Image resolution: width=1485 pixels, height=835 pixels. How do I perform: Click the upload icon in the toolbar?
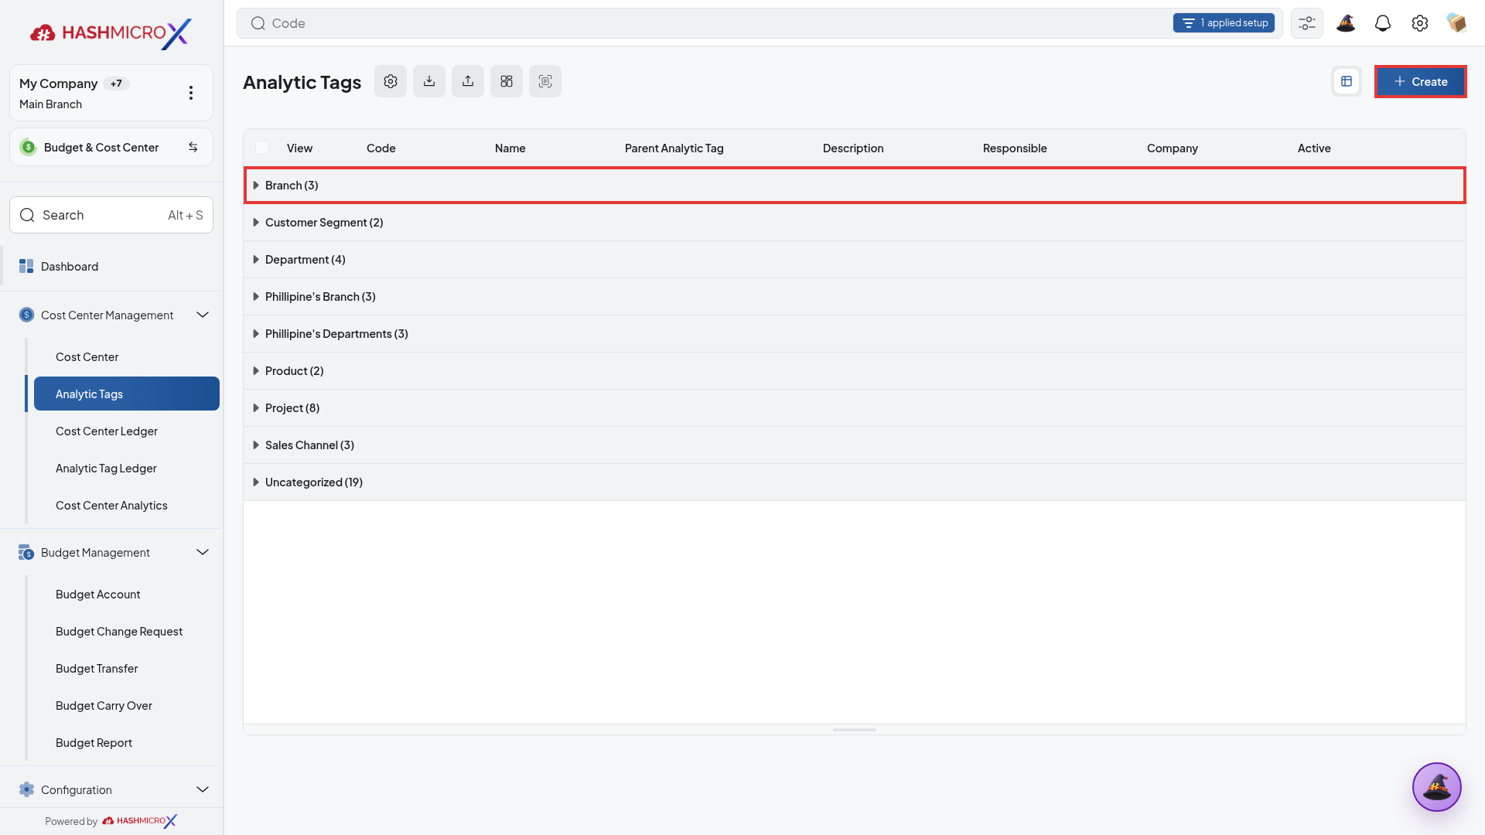pos(468,81)
